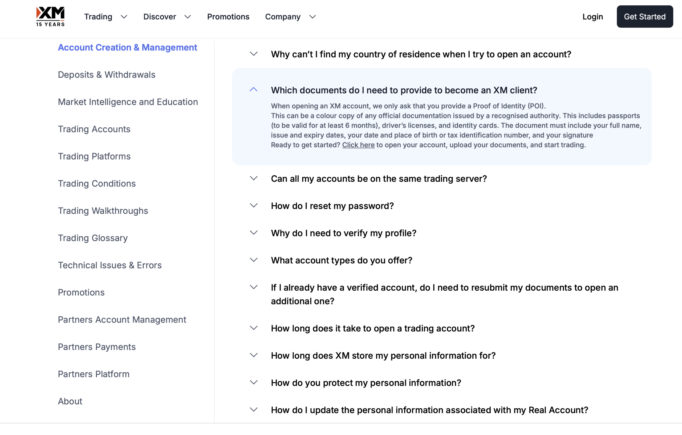This screenshot has width=682, height=435.
Task: Expand 'How long does XM store my personal information for?'
Action: pyautogui.click(x=383, y=355)
